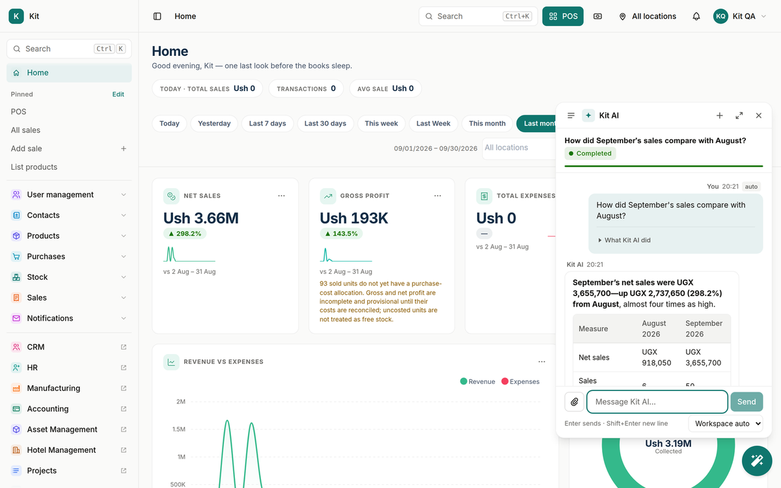
Task: Expand Stock sidebar section
Action: click(69, 277)
